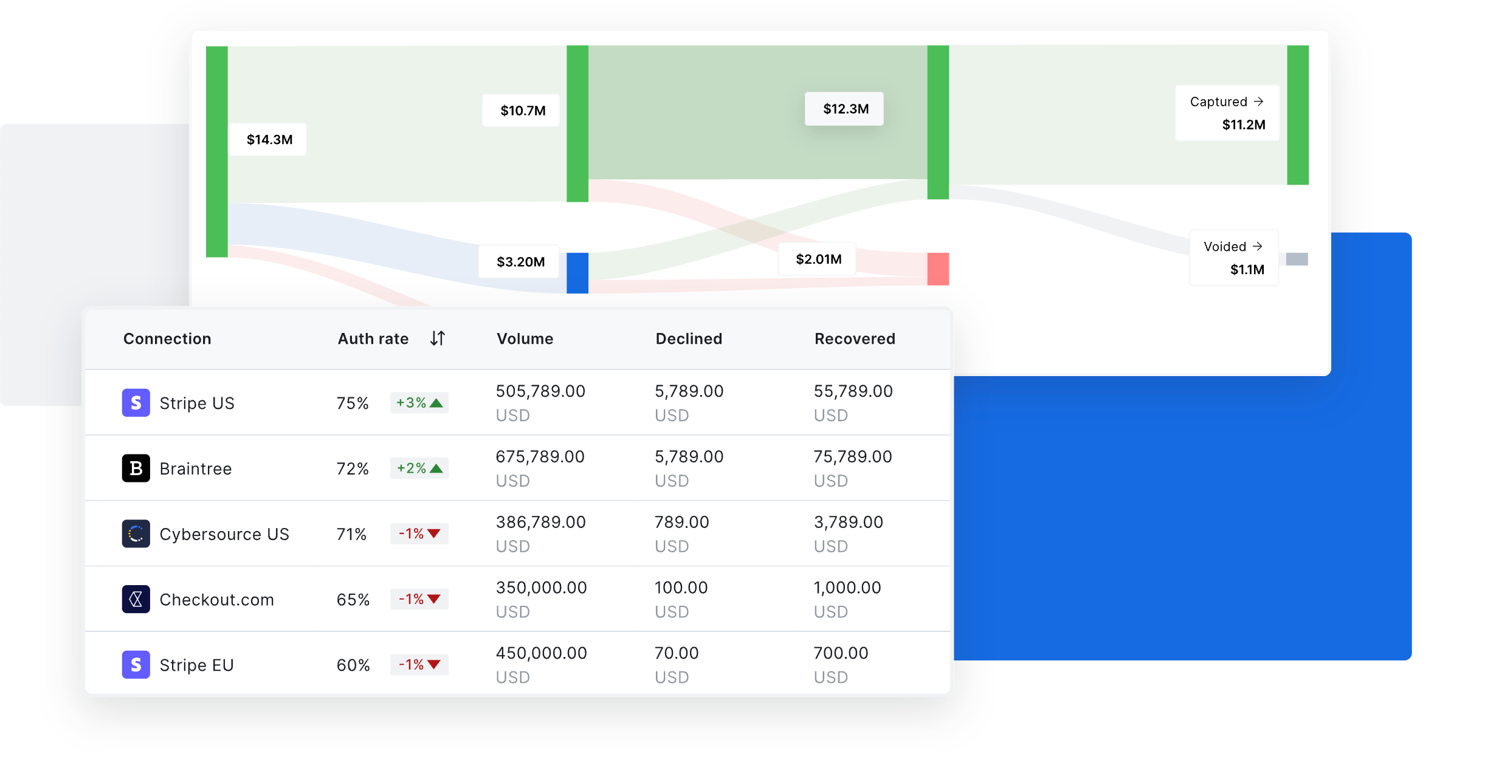Image resolution: width=1499 pixels, height=768 pixels.
Task: Click the Connection column header
Action: tap(167, 338)
